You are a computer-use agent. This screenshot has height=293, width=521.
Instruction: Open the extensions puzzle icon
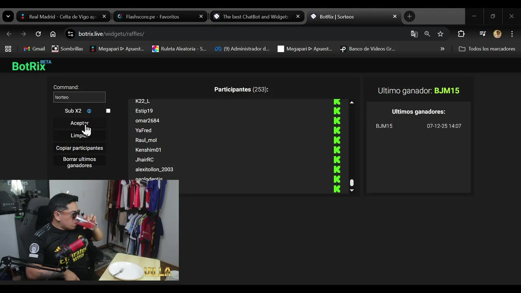pos(461,34)
